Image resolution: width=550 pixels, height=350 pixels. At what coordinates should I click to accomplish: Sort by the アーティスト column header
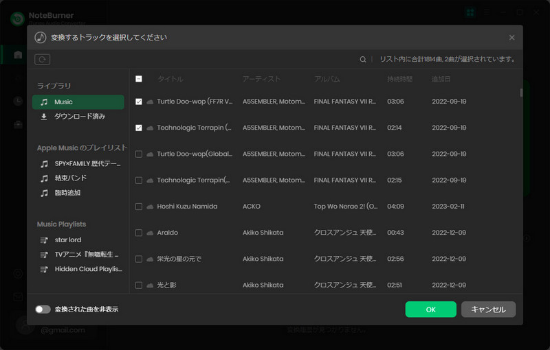(261, 79)
